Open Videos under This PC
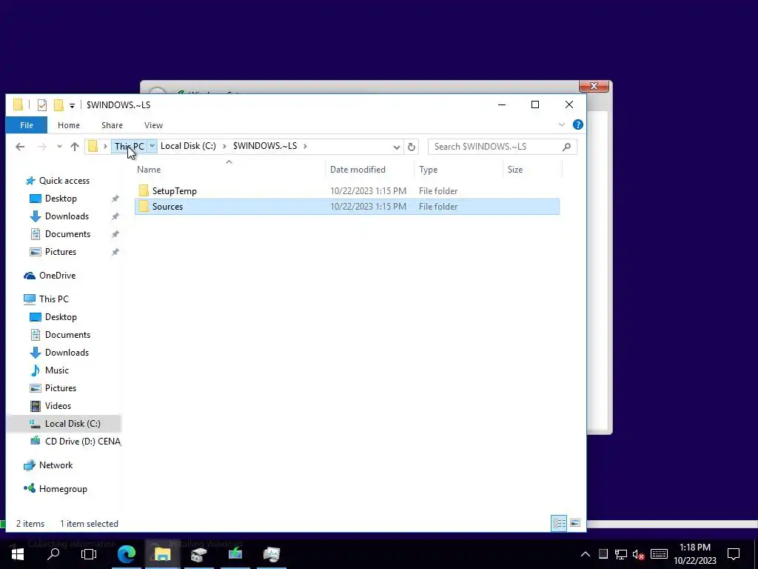758x569 pixels. pos(58,406)
